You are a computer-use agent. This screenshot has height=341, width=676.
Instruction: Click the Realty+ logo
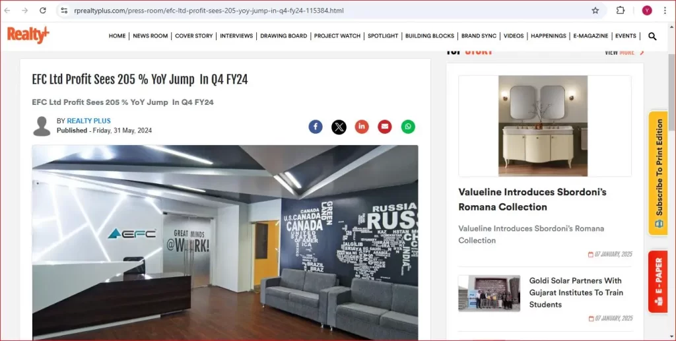pos(28,35)
